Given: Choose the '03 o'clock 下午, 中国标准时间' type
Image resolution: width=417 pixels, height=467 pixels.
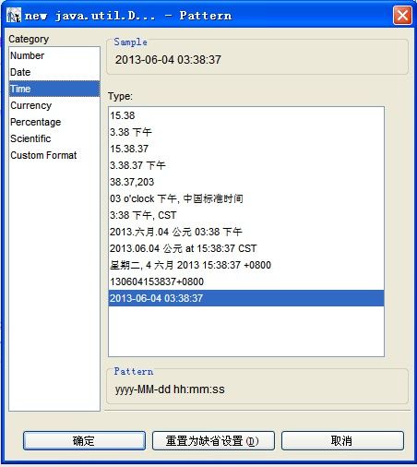Looking at the screenshot, I should point(246,198).
